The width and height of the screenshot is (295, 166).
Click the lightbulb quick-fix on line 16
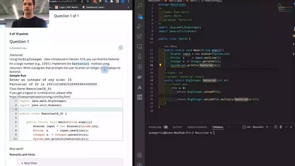click(x=160, y=65)
